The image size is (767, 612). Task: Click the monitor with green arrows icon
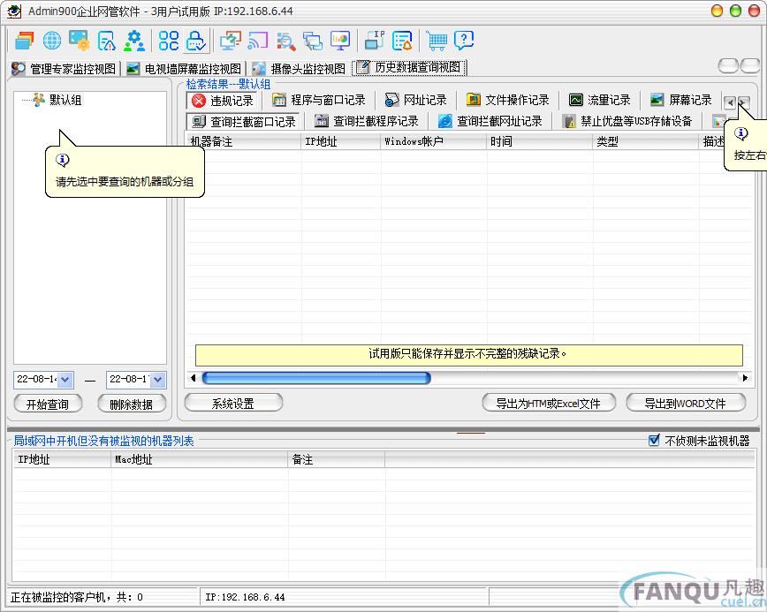(230, 41)
